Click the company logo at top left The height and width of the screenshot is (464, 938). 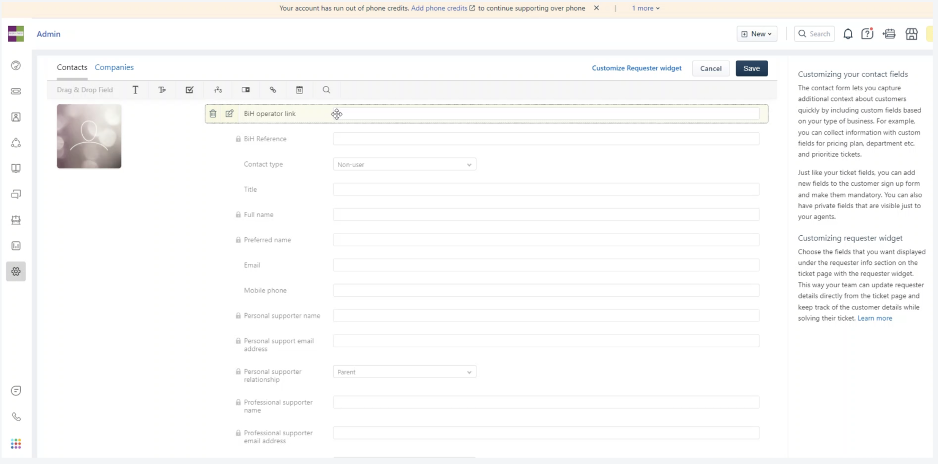pos(16,33)
